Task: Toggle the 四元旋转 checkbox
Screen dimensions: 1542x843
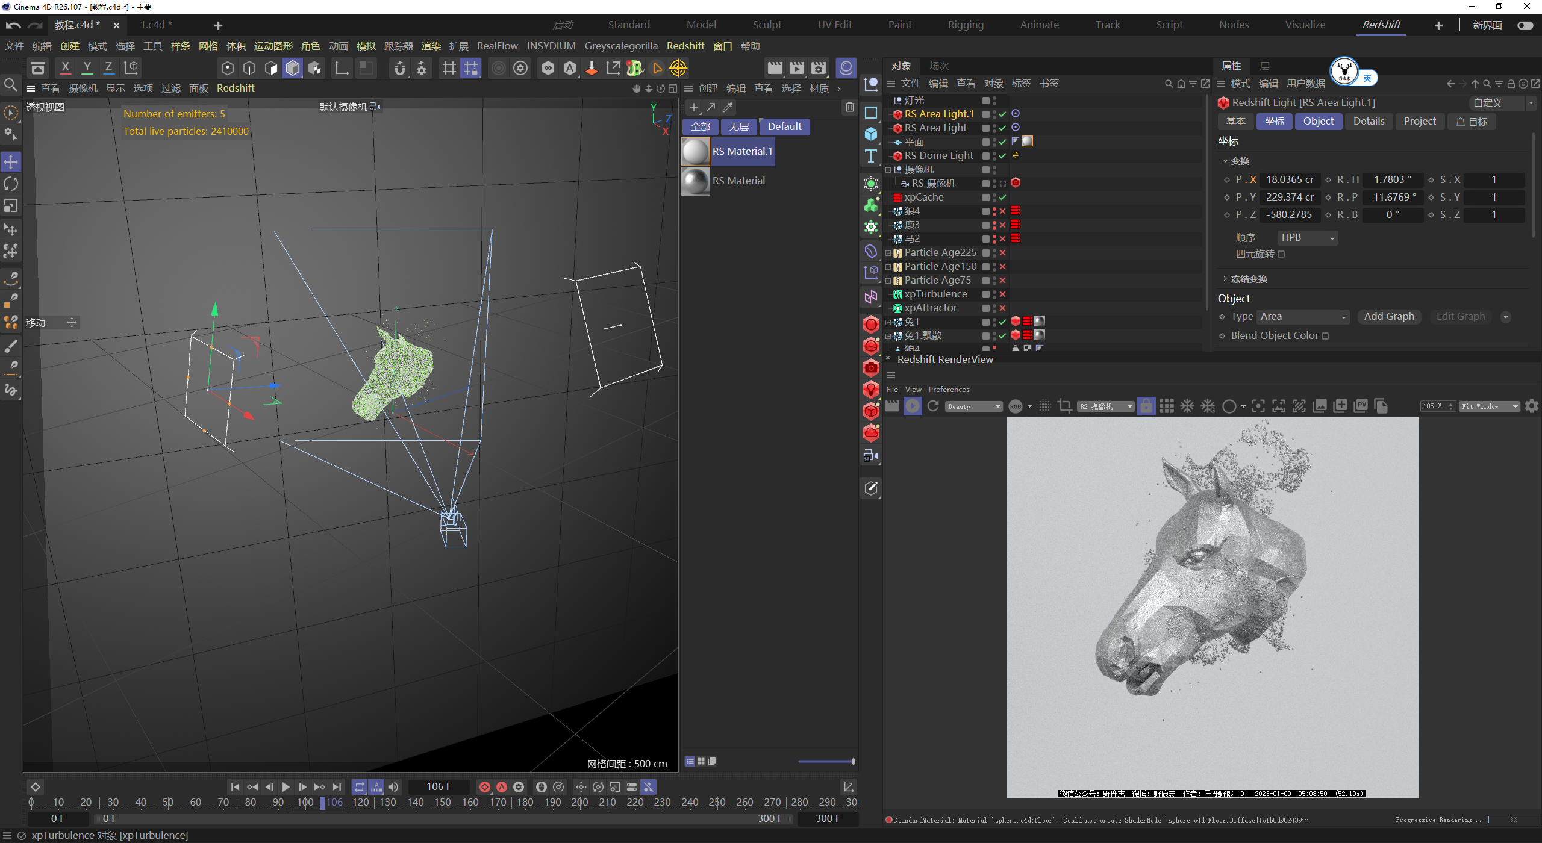Action: click(1281, 254)
